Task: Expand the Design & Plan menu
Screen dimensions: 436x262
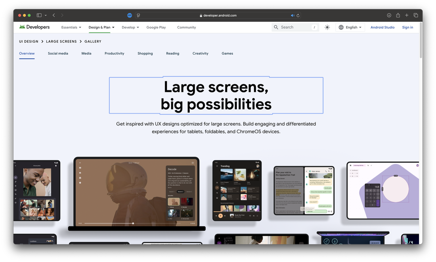Action: pos(101,27)
